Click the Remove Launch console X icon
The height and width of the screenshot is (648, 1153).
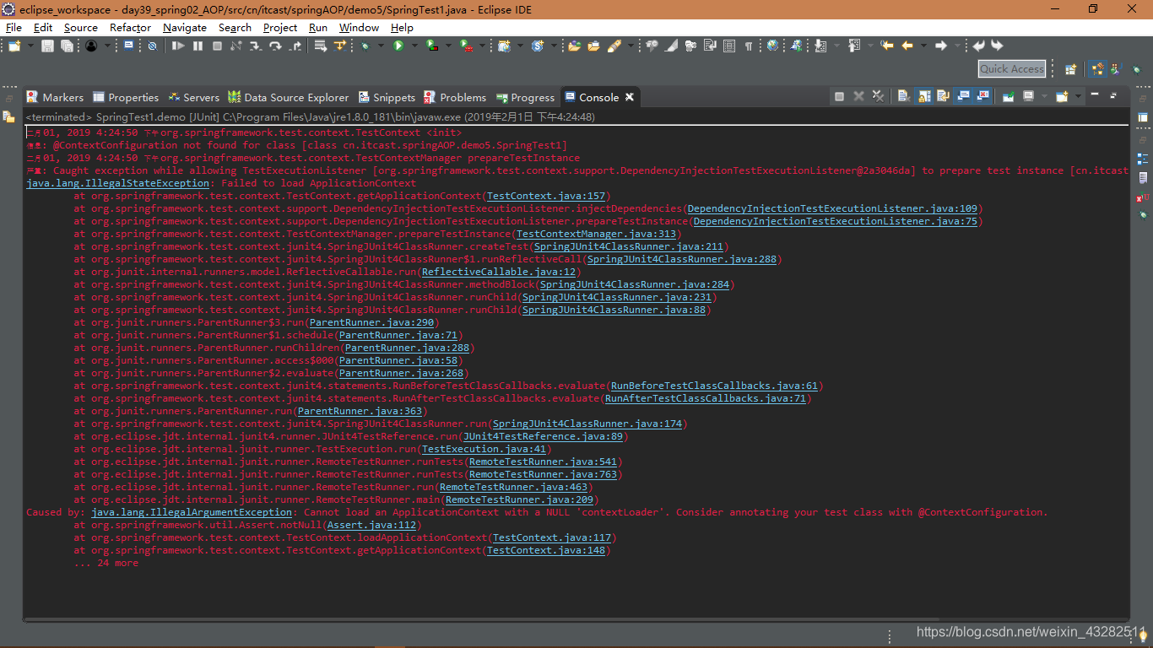tap(858, 96)
